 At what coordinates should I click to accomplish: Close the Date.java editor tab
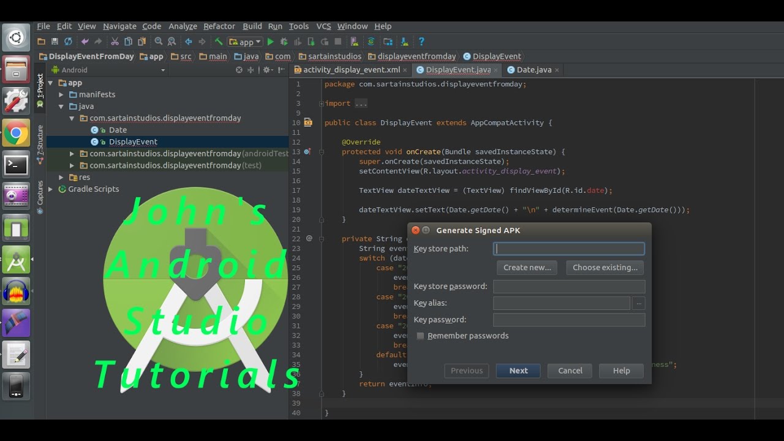tap(557, 70)
